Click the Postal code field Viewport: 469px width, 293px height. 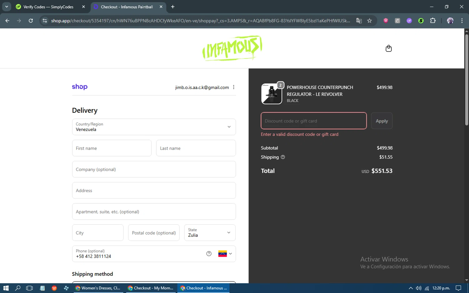click(154, 233)
